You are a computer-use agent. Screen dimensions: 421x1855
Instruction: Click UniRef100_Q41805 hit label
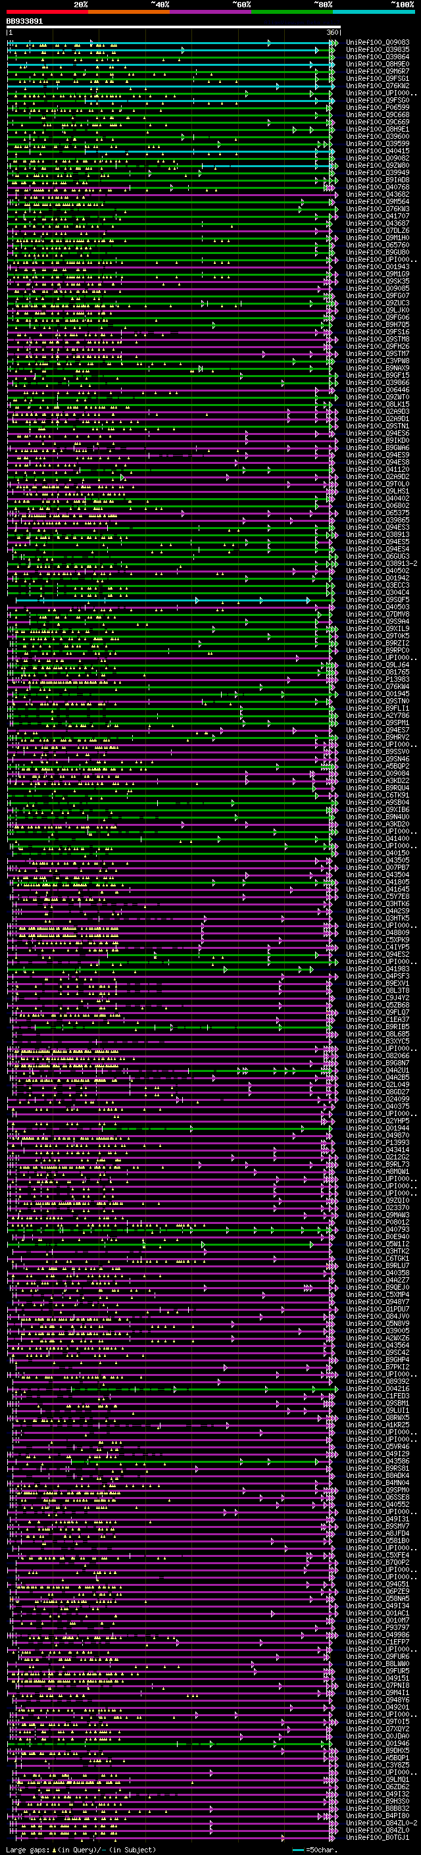[378, 882]
